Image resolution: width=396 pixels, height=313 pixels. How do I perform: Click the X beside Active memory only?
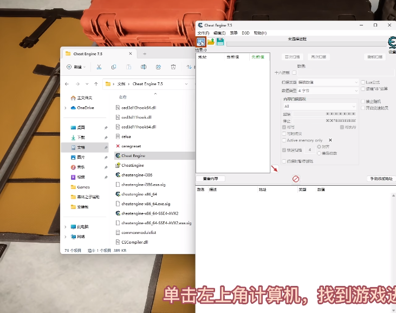point(330,140)
